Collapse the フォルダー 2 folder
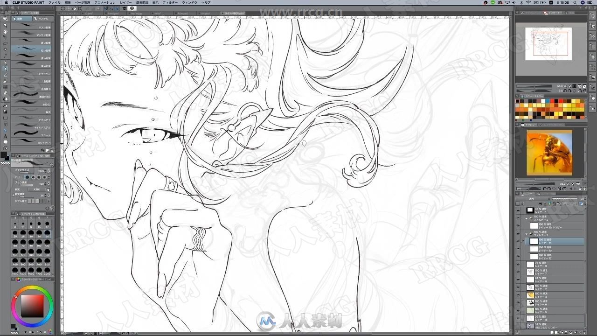This screenshot has width=597, height=336. coord(527,218)
